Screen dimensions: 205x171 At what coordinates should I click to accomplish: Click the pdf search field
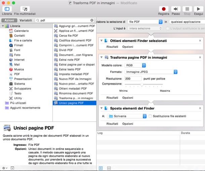pos(65,20)
